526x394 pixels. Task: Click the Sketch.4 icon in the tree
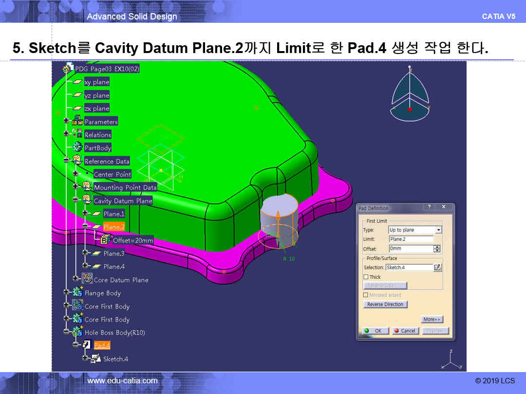[x=96, y=358]
